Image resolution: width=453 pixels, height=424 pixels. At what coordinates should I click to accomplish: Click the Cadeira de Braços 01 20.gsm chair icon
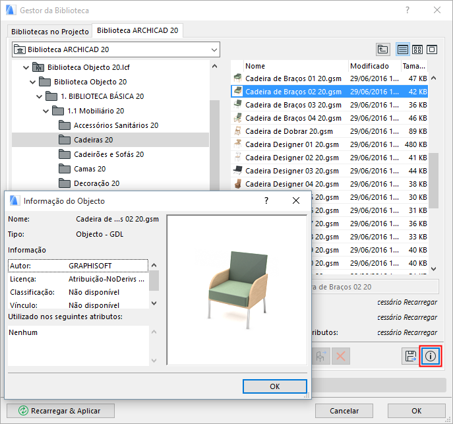pos(237,78)
